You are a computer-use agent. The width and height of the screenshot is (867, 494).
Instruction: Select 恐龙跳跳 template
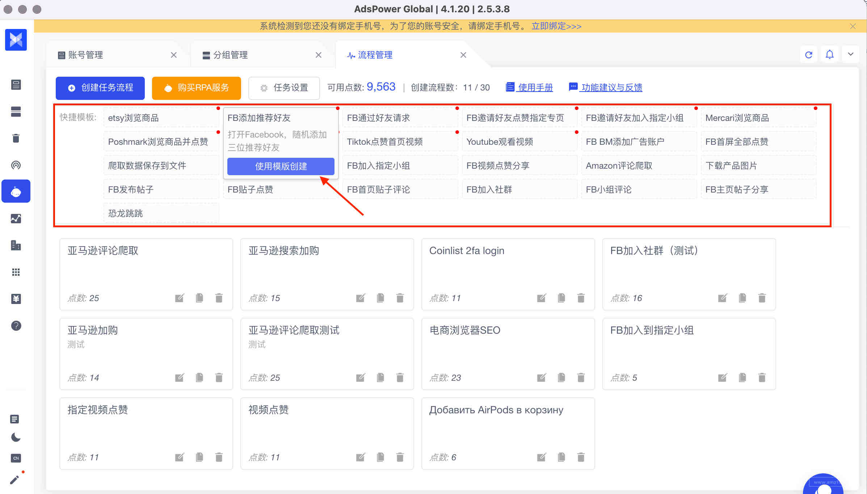(x=161, y=214)
